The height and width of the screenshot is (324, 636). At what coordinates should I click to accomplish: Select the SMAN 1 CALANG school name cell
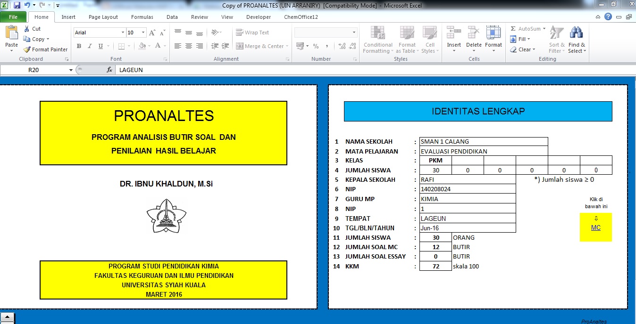tap(484, 142)
